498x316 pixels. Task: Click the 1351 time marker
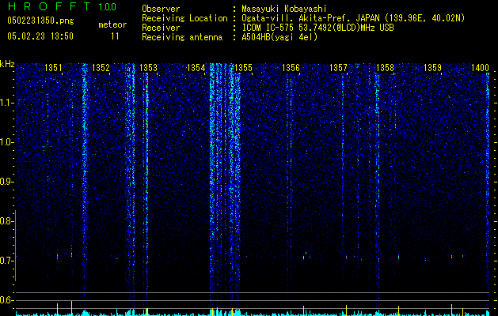click(x=53, y=68)
